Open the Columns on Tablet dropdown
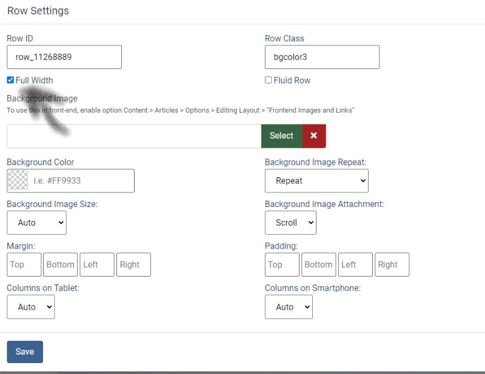The width and height of the screenshot is (485, 374). (30, 307)
